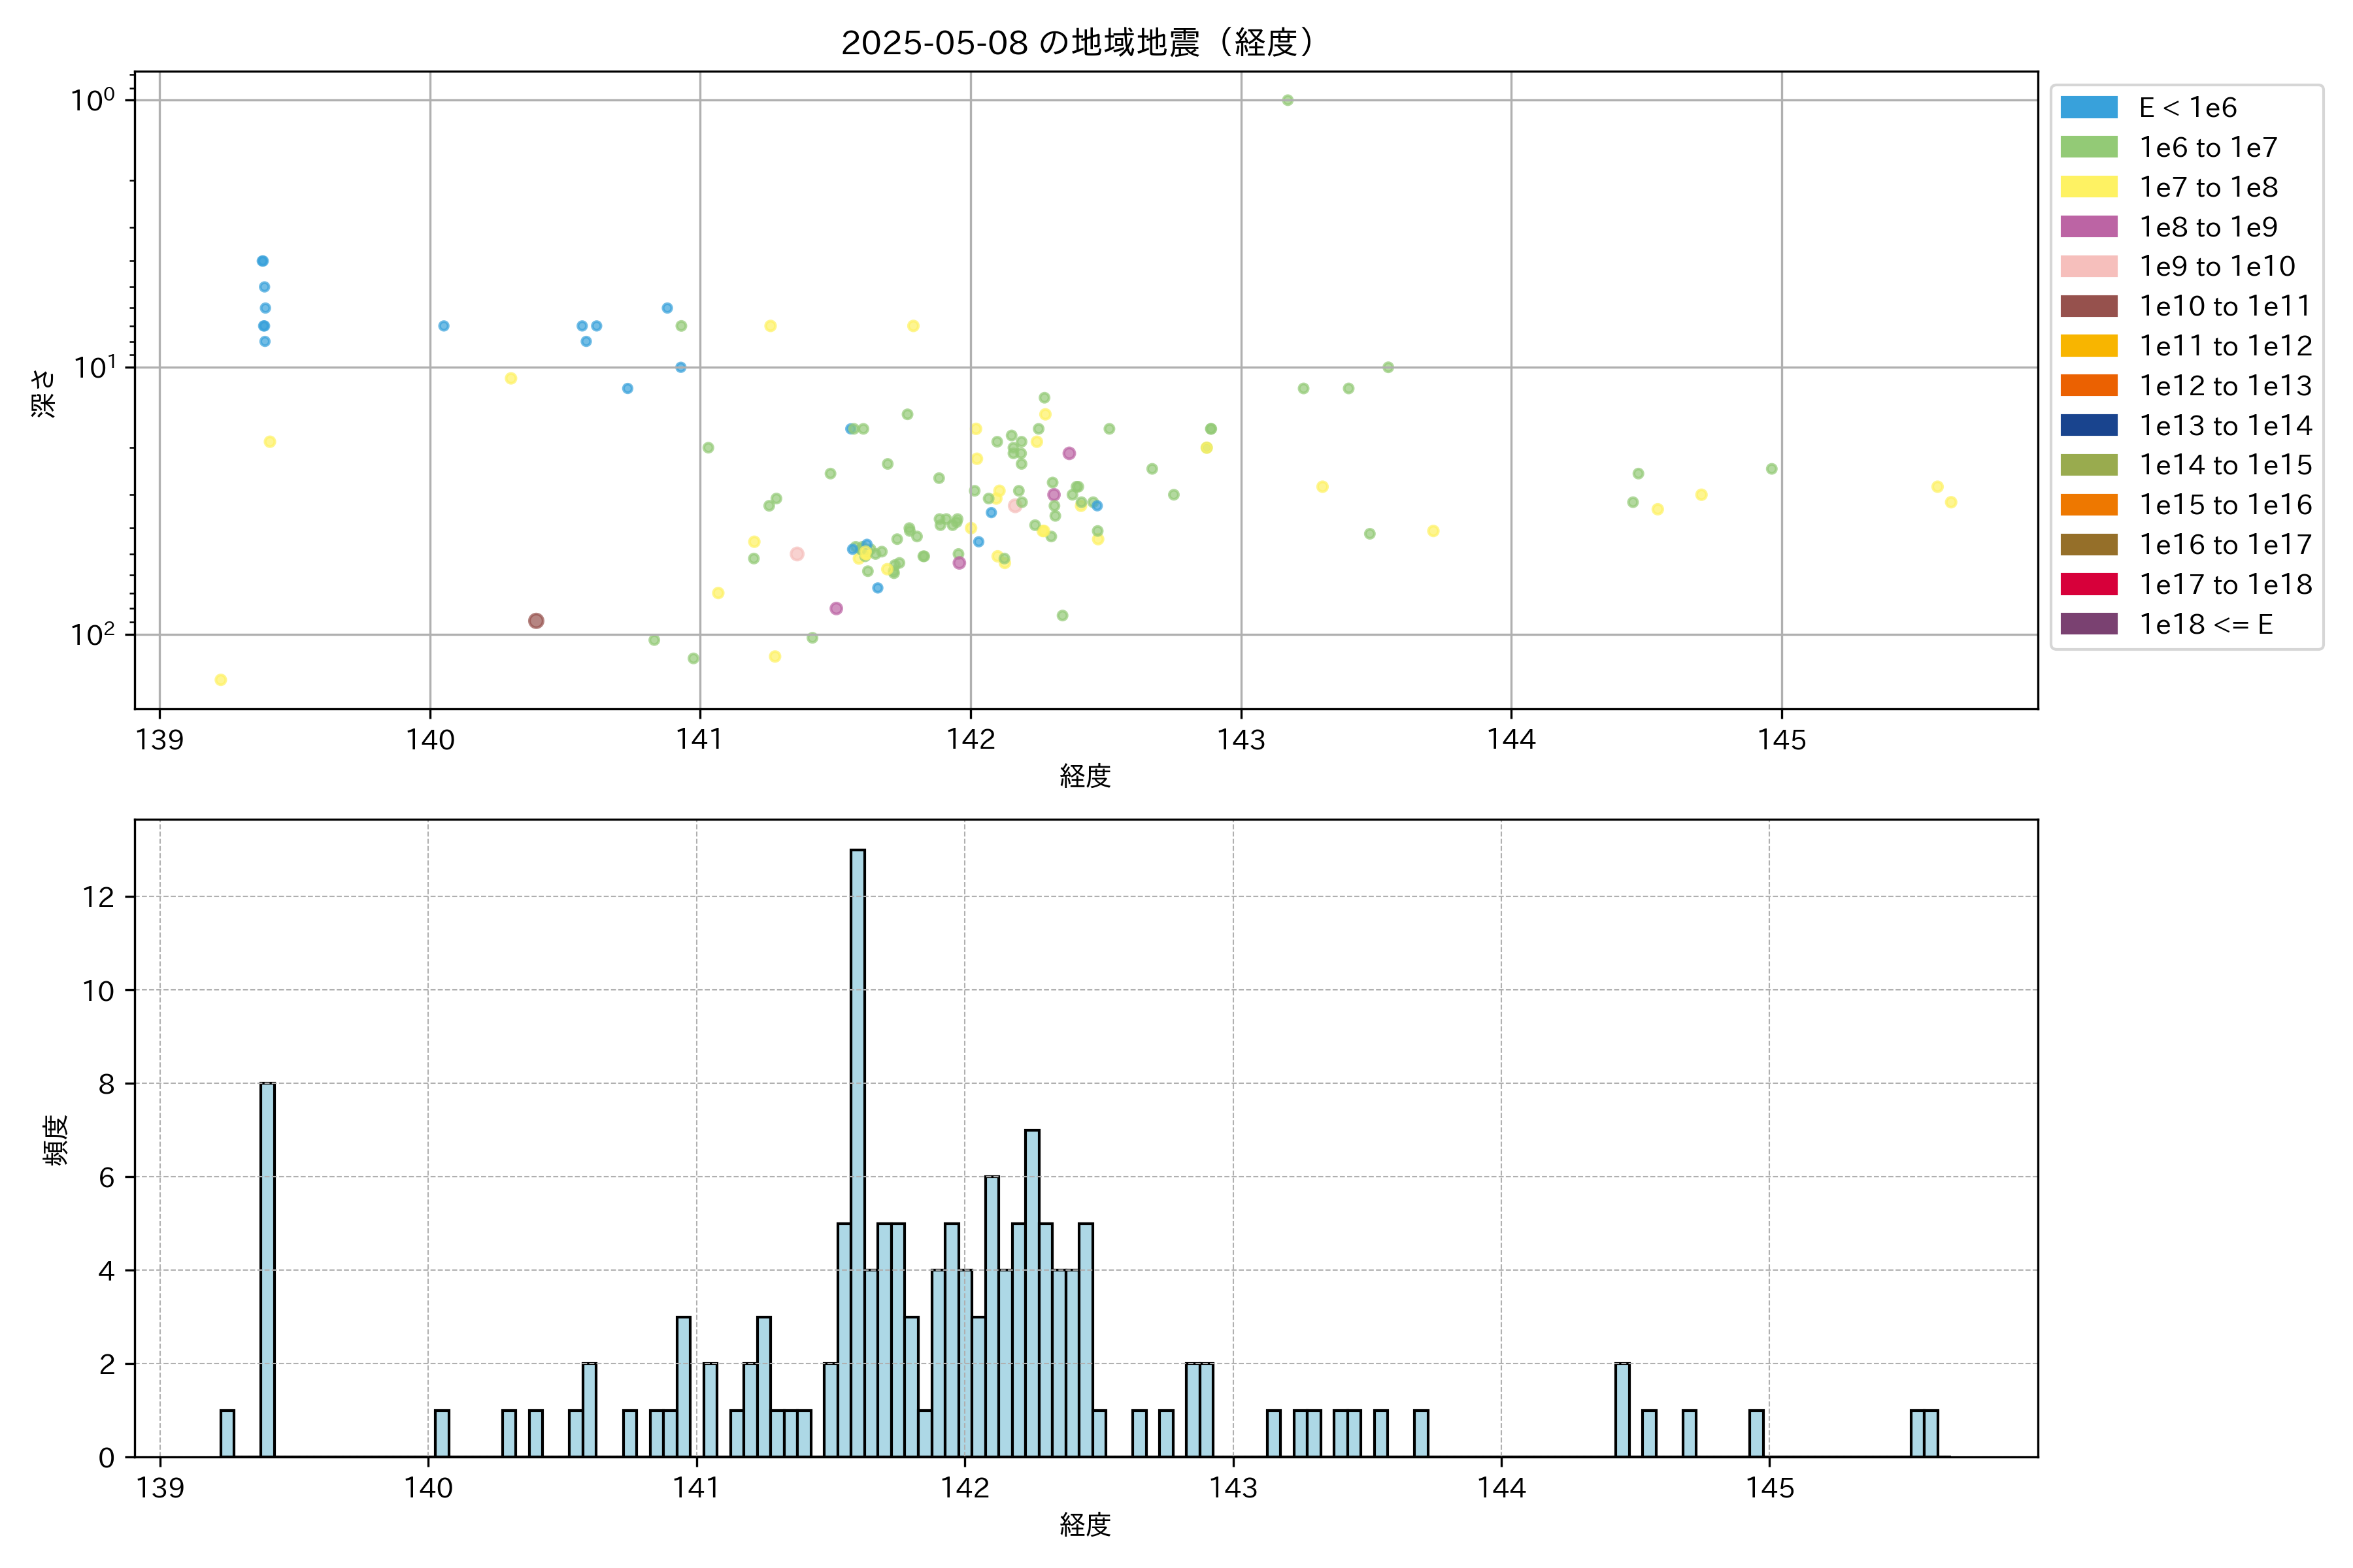Viewport: 2353px width, 1568px height.
Task: Click the 1e15 to 1e16 legend label
Action: click(x=2225, y=505)
